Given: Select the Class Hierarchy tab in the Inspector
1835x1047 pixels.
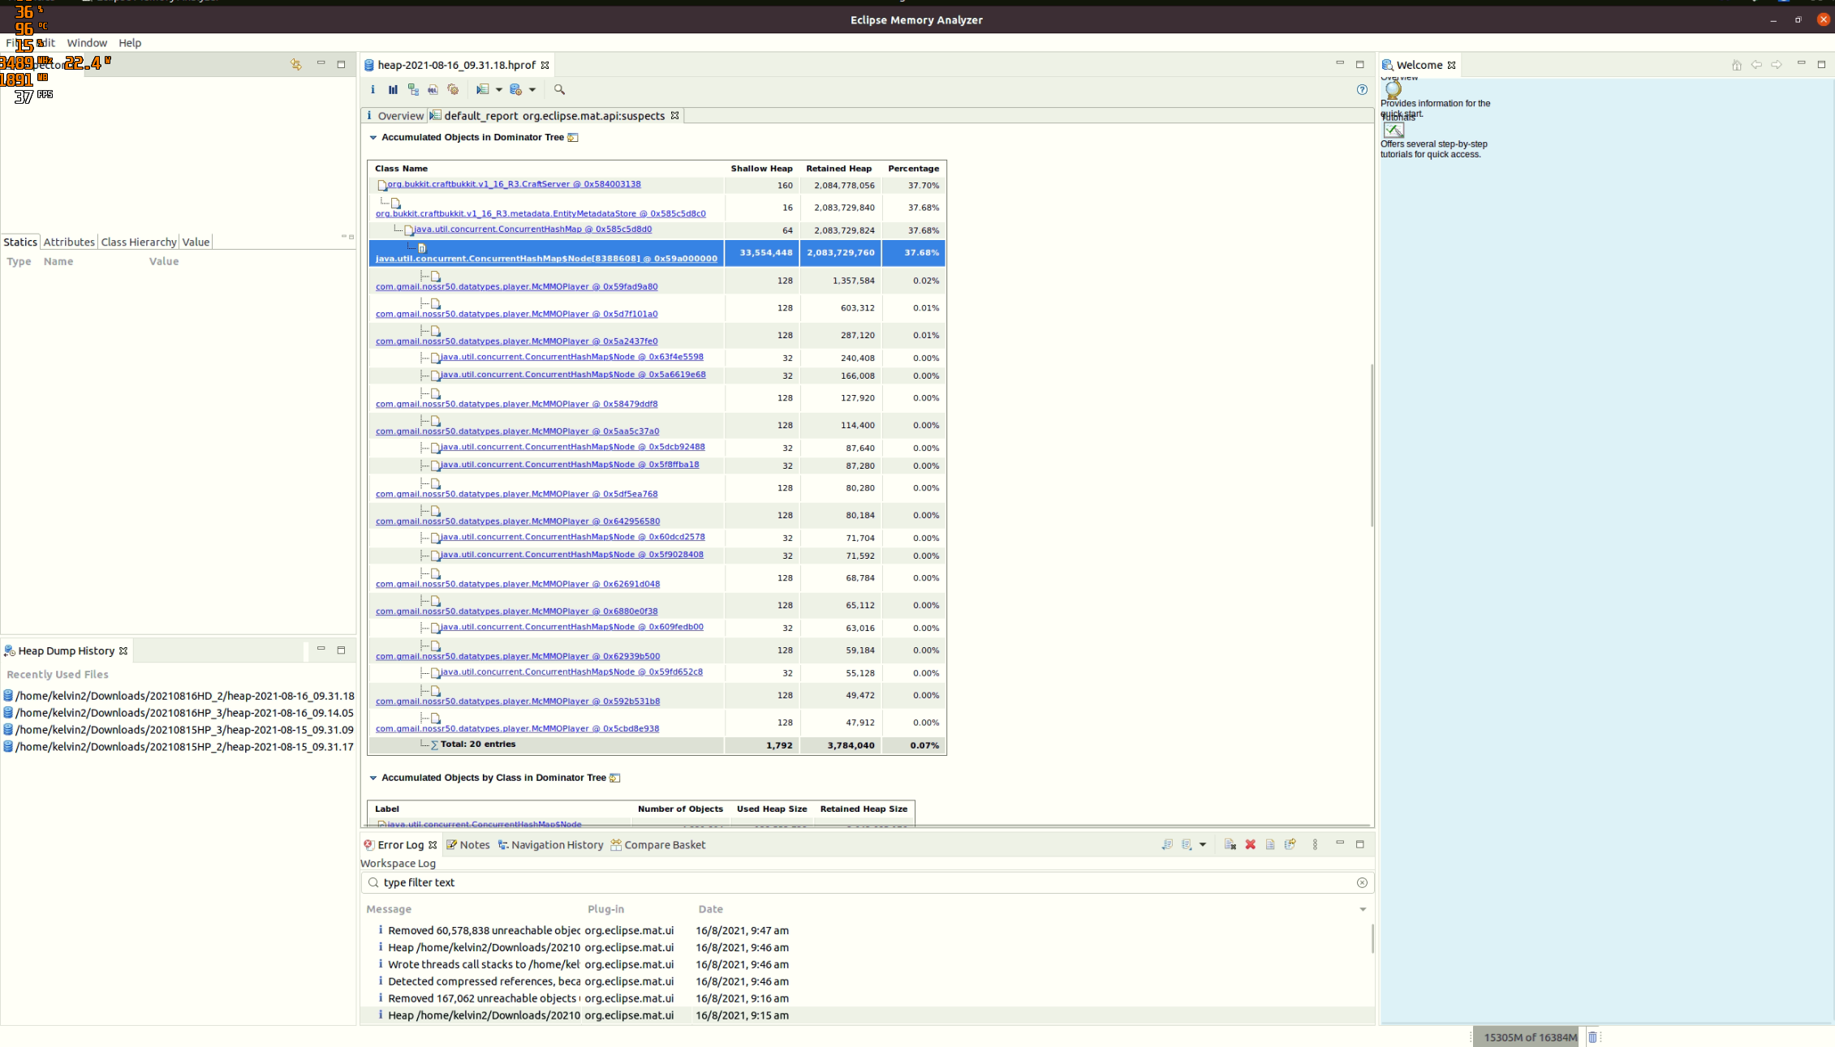Looking at the screenshot, I should click(x=139, y=242).
